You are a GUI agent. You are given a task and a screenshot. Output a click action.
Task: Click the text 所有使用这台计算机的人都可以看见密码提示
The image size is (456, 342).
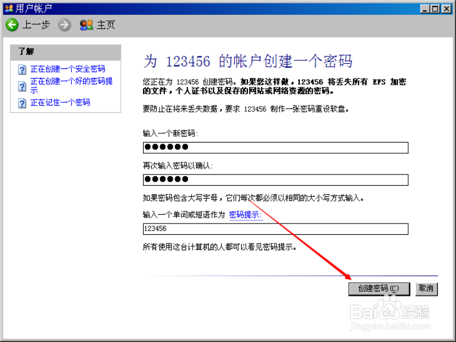(219, 247)
